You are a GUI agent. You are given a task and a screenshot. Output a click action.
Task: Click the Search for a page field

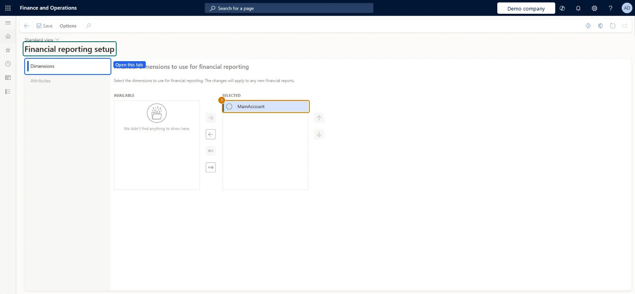click(x=289, y=8)
